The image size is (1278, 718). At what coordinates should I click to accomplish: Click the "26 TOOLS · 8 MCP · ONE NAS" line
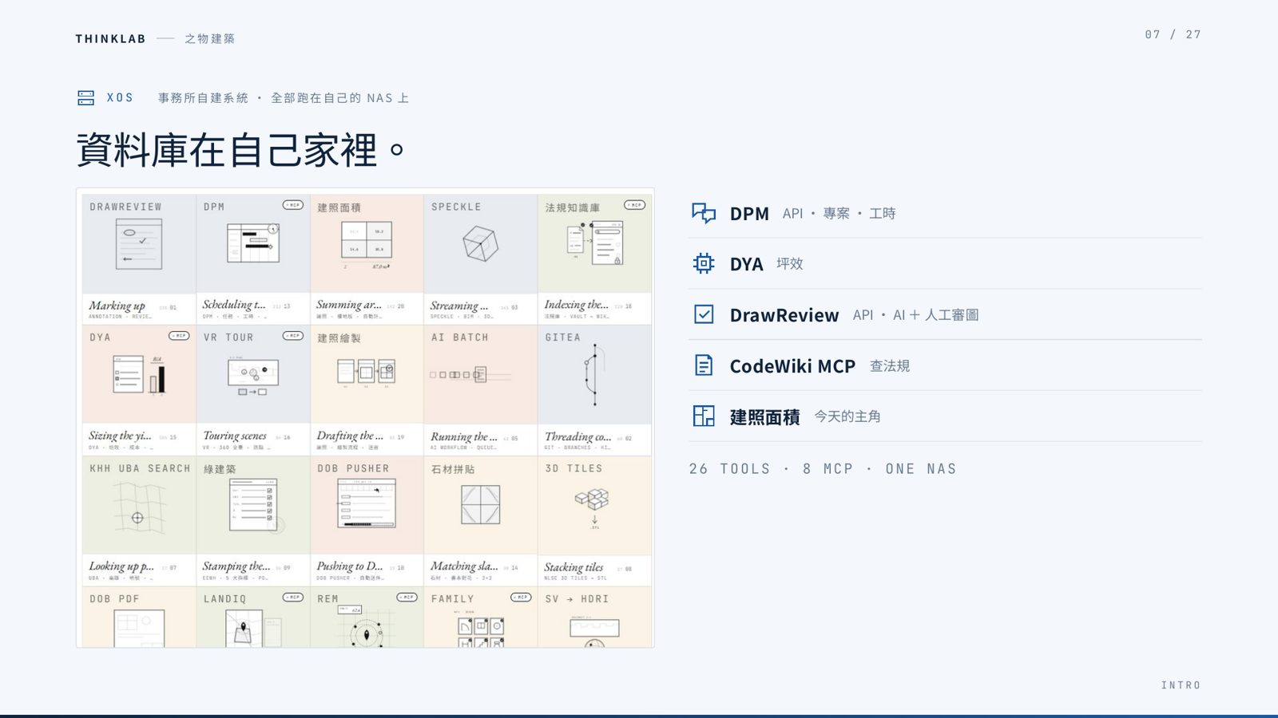click(823, 469)
